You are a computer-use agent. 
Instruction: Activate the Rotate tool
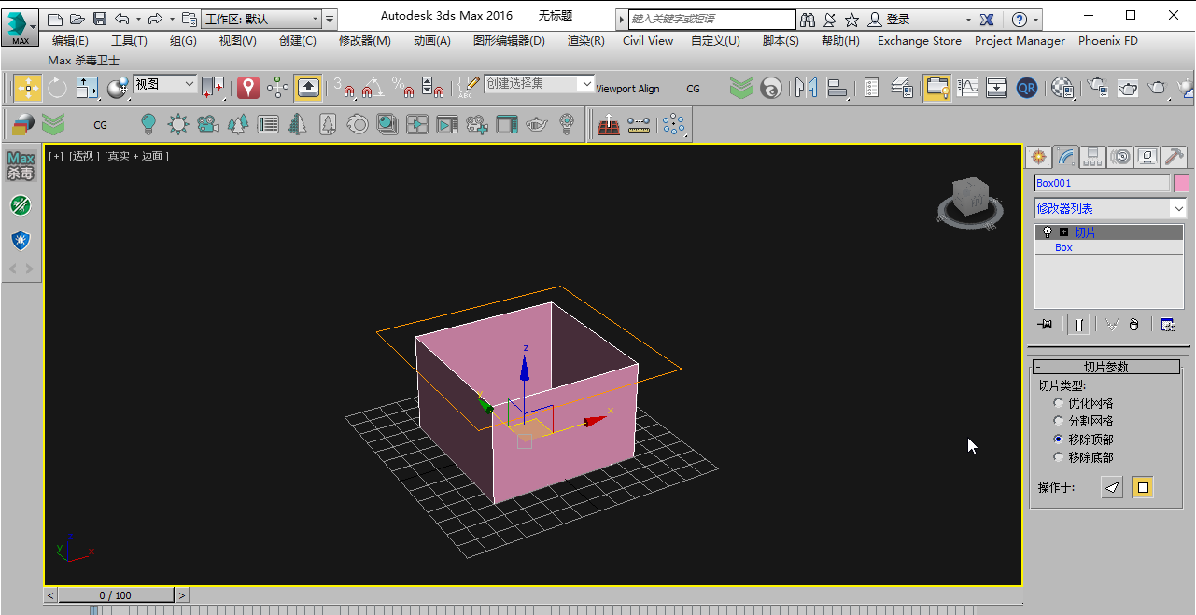pyautogui.click(x=58, y=89)
